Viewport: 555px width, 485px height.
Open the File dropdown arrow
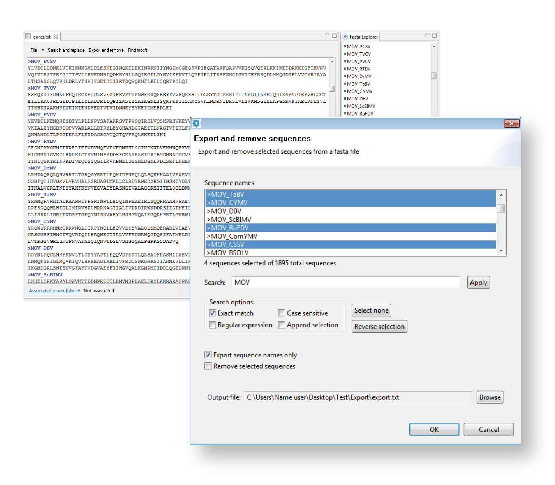[43, 50]
